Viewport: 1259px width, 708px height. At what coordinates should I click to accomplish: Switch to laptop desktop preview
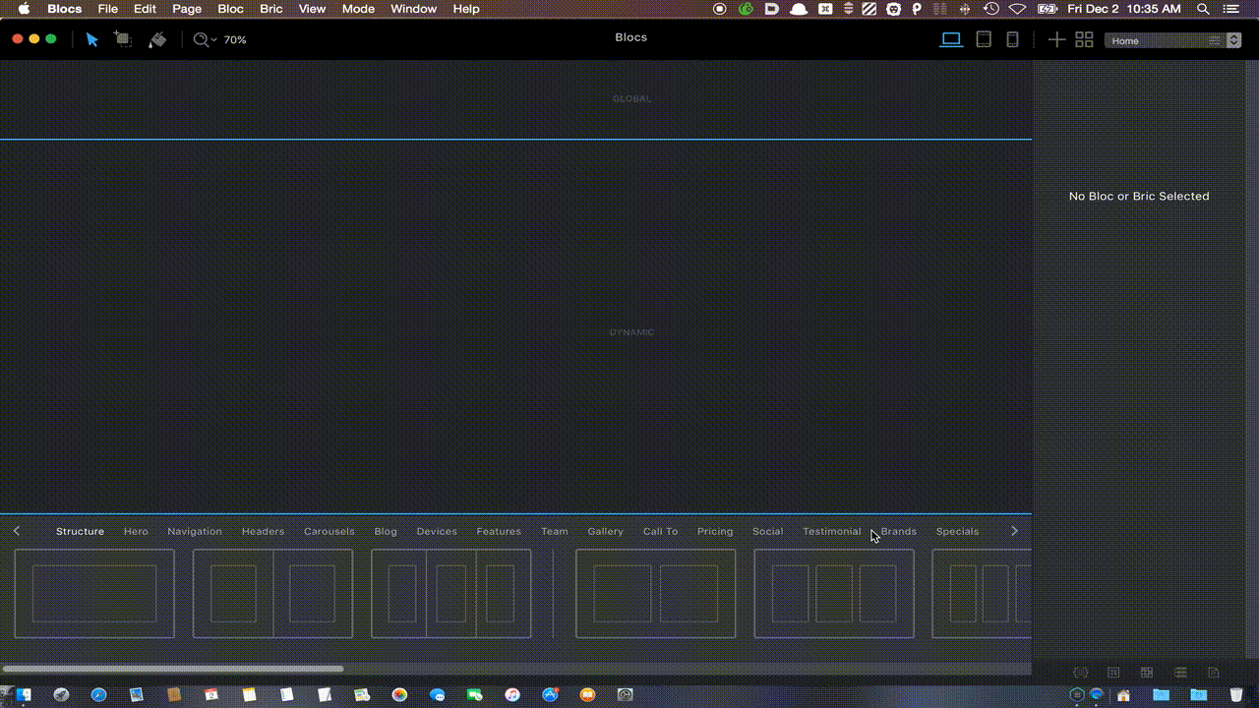pyautogui.click(x=951, y=40)
